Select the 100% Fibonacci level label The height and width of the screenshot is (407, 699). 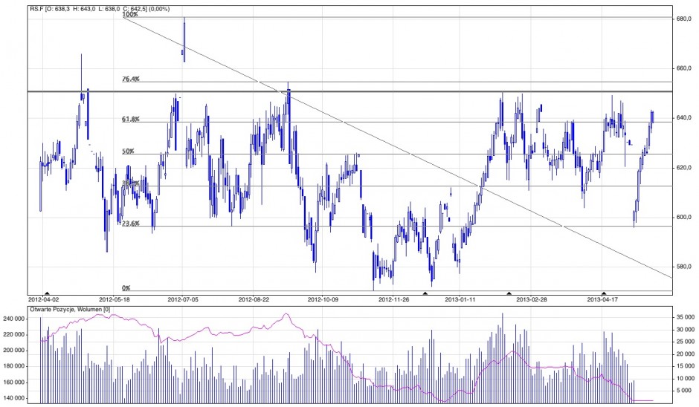(x=130, y=15)
